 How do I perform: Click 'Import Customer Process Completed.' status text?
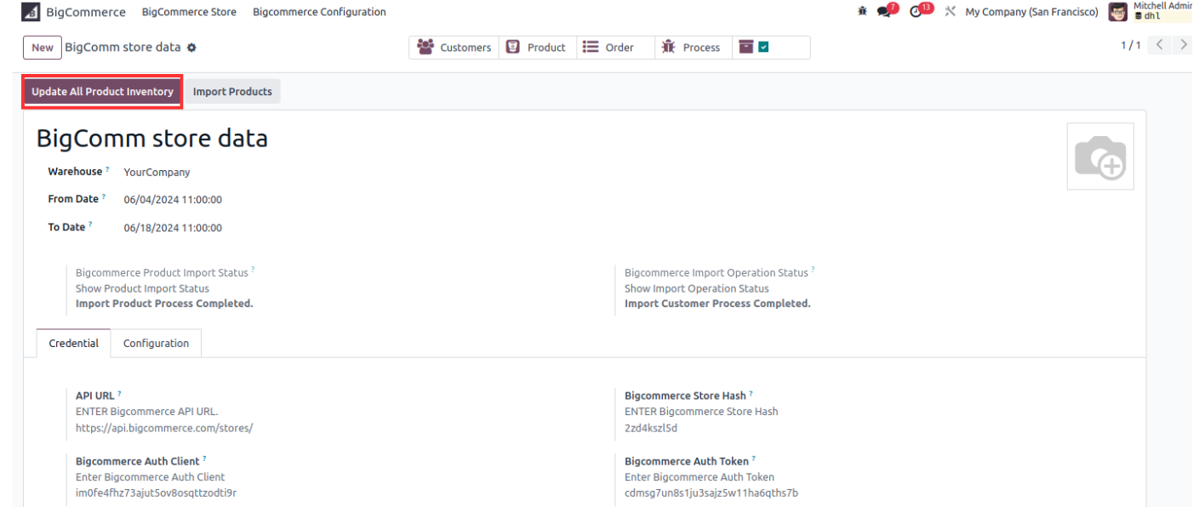[x=717, y=304]
